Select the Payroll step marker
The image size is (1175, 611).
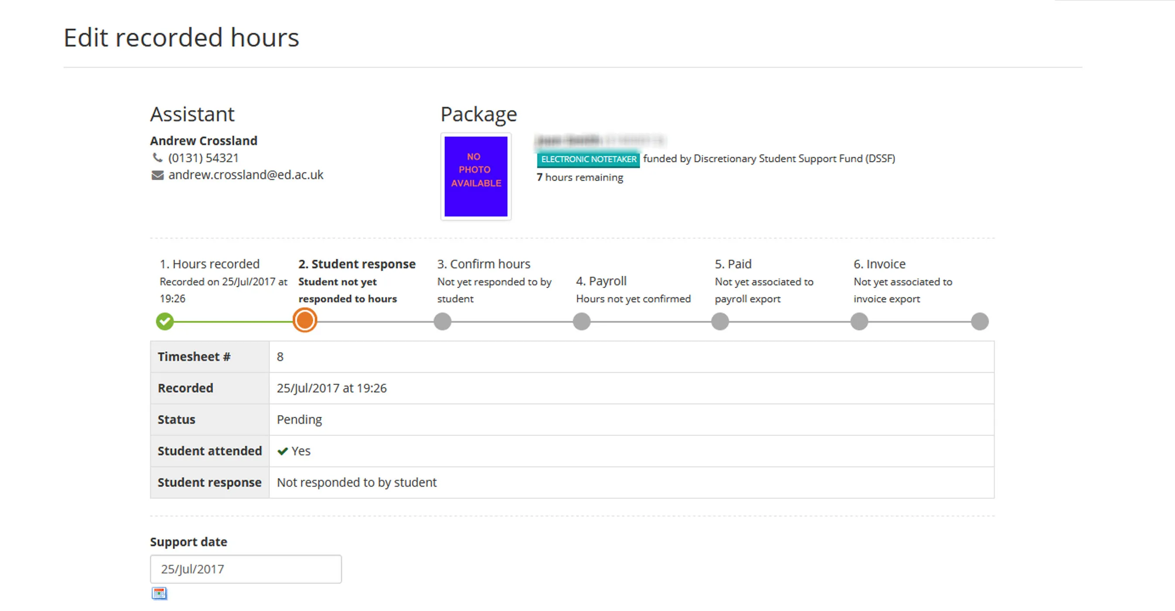pyautogui.click(x=581, y=321)
